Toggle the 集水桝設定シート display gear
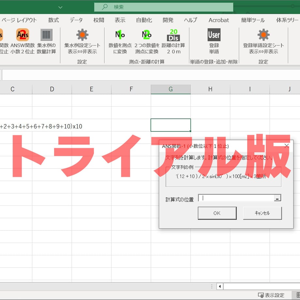Screen dimensions: 300x300 (x=82, y=35)
